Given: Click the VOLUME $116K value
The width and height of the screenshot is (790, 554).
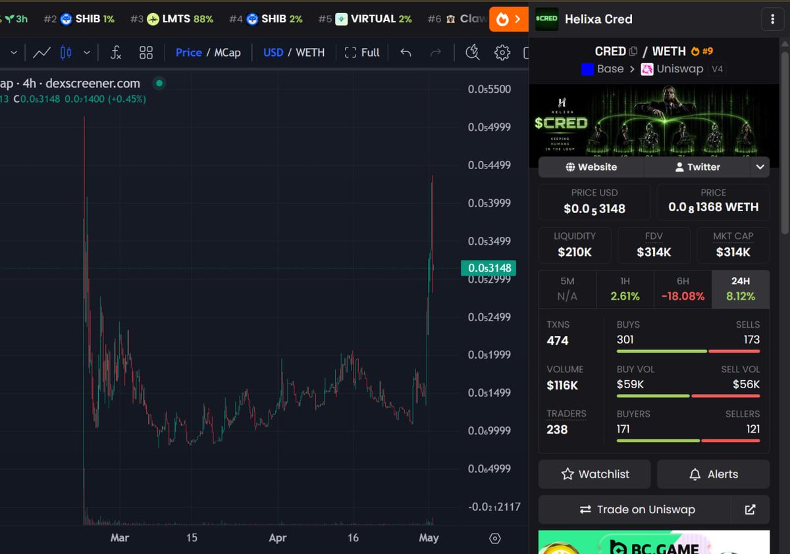Looking at the screenshot, I should pos(562,386).
